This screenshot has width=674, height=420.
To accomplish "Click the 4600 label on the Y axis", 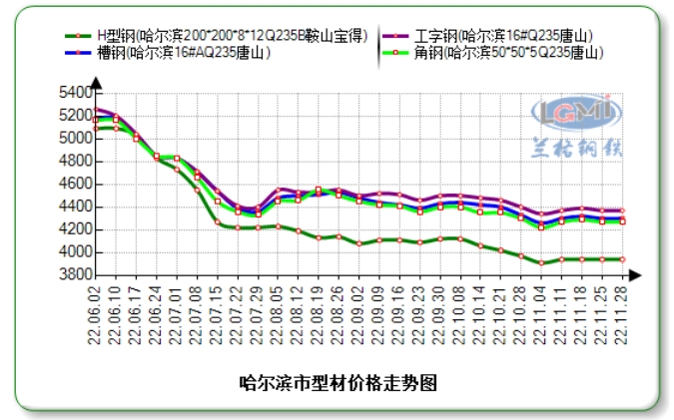I will (73, 185).
